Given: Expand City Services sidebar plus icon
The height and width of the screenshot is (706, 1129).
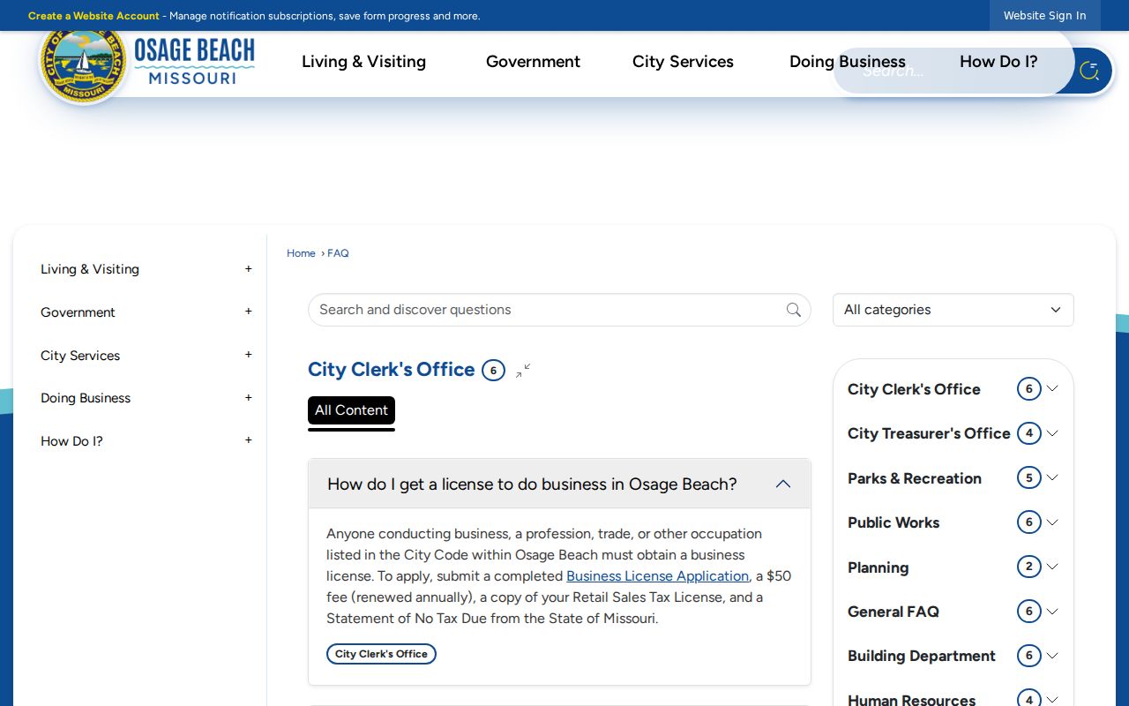Looking at the screenshot, I should click(249, 355).
